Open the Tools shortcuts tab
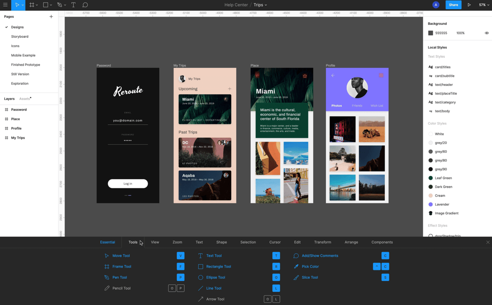The height and width of the screenshot is (305, 492). pos(133,242)
